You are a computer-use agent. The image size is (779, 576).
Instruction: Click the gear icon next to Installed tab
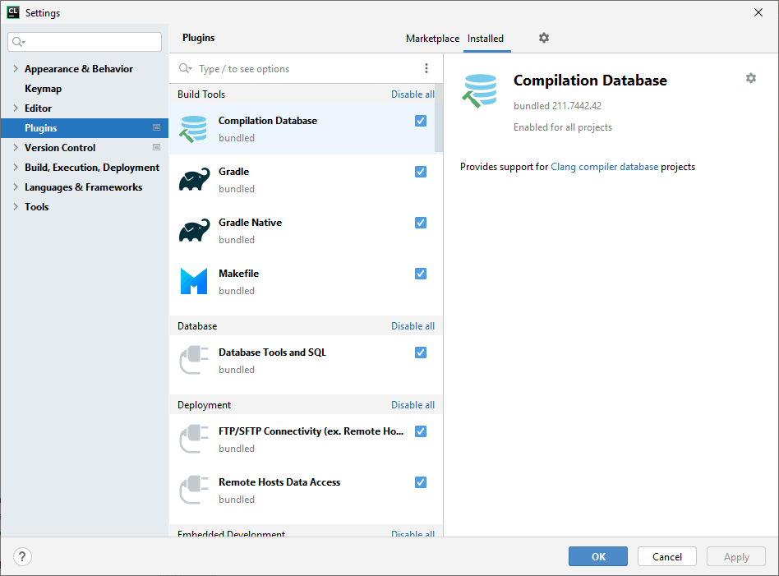click(x=543, y=38)
